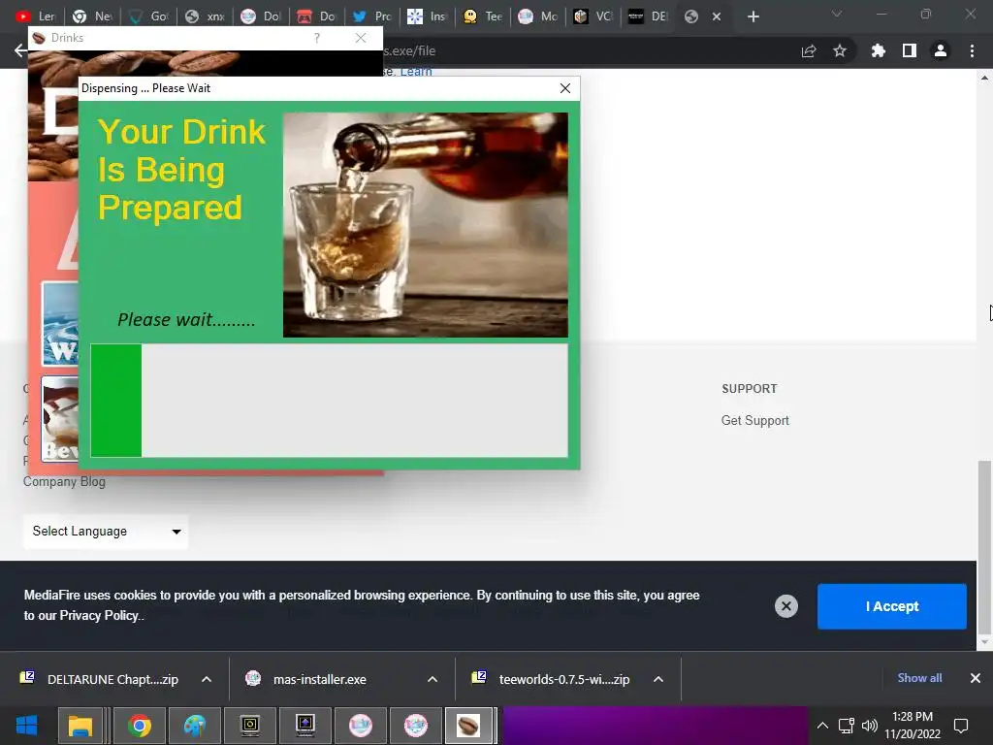Click the page vertical scrollbar thumb
993x745 pixels.
[985, 547]
